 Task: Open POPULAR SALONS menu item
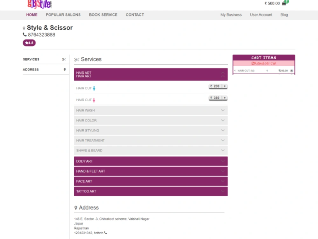coord(63,15)
